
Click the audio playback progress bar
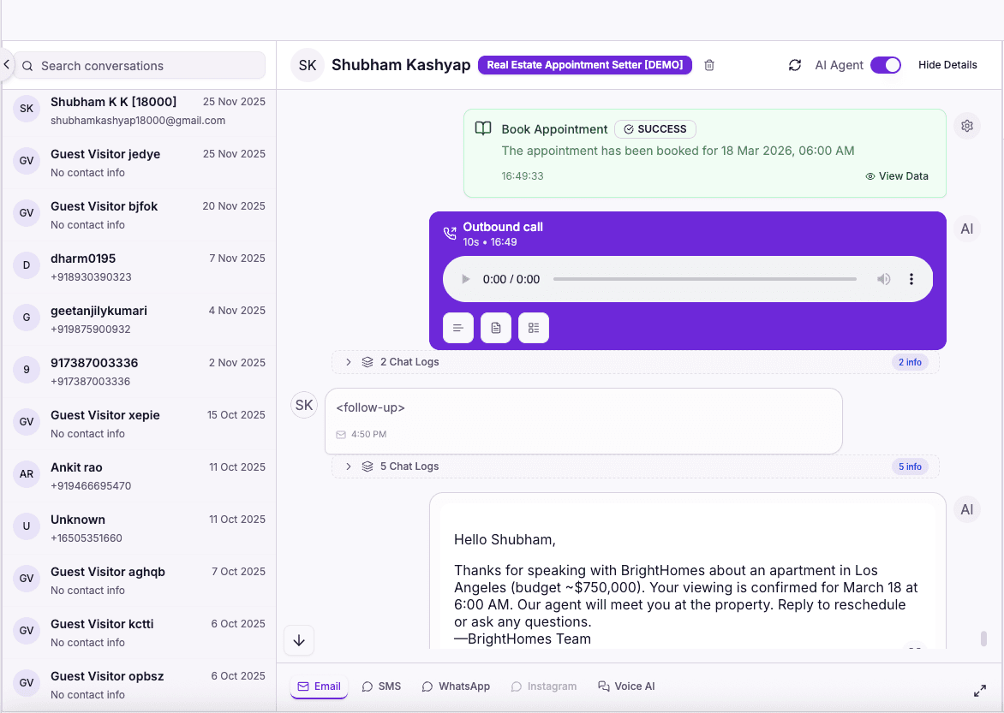[704, 278]
